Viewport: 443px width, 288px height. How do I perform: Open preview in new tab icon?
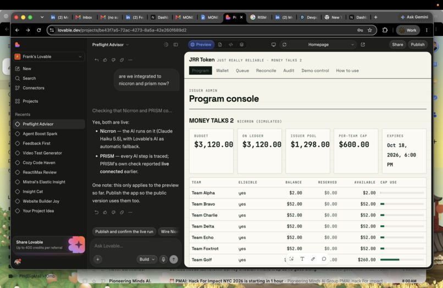point(363,45)
